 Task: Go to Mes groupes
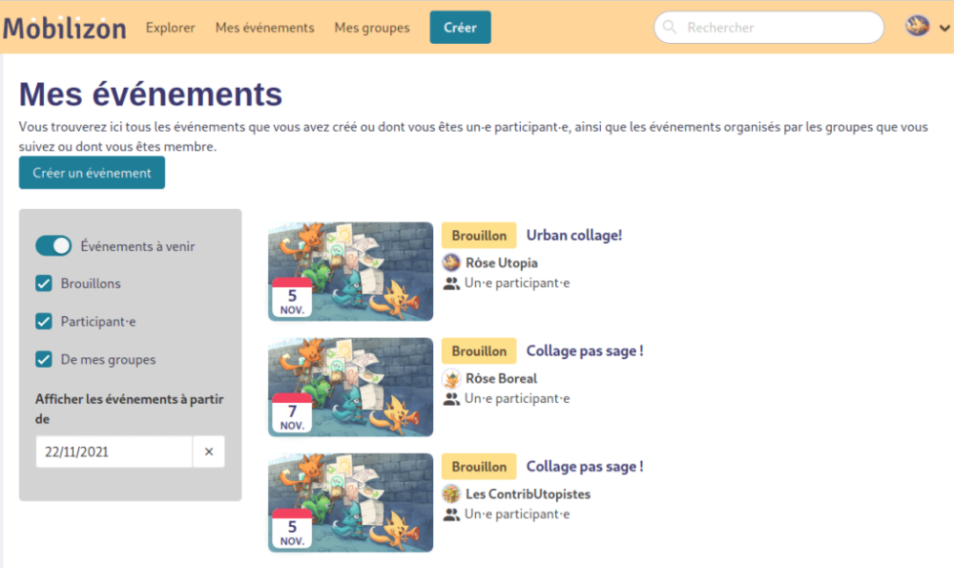tap(372, 28)
